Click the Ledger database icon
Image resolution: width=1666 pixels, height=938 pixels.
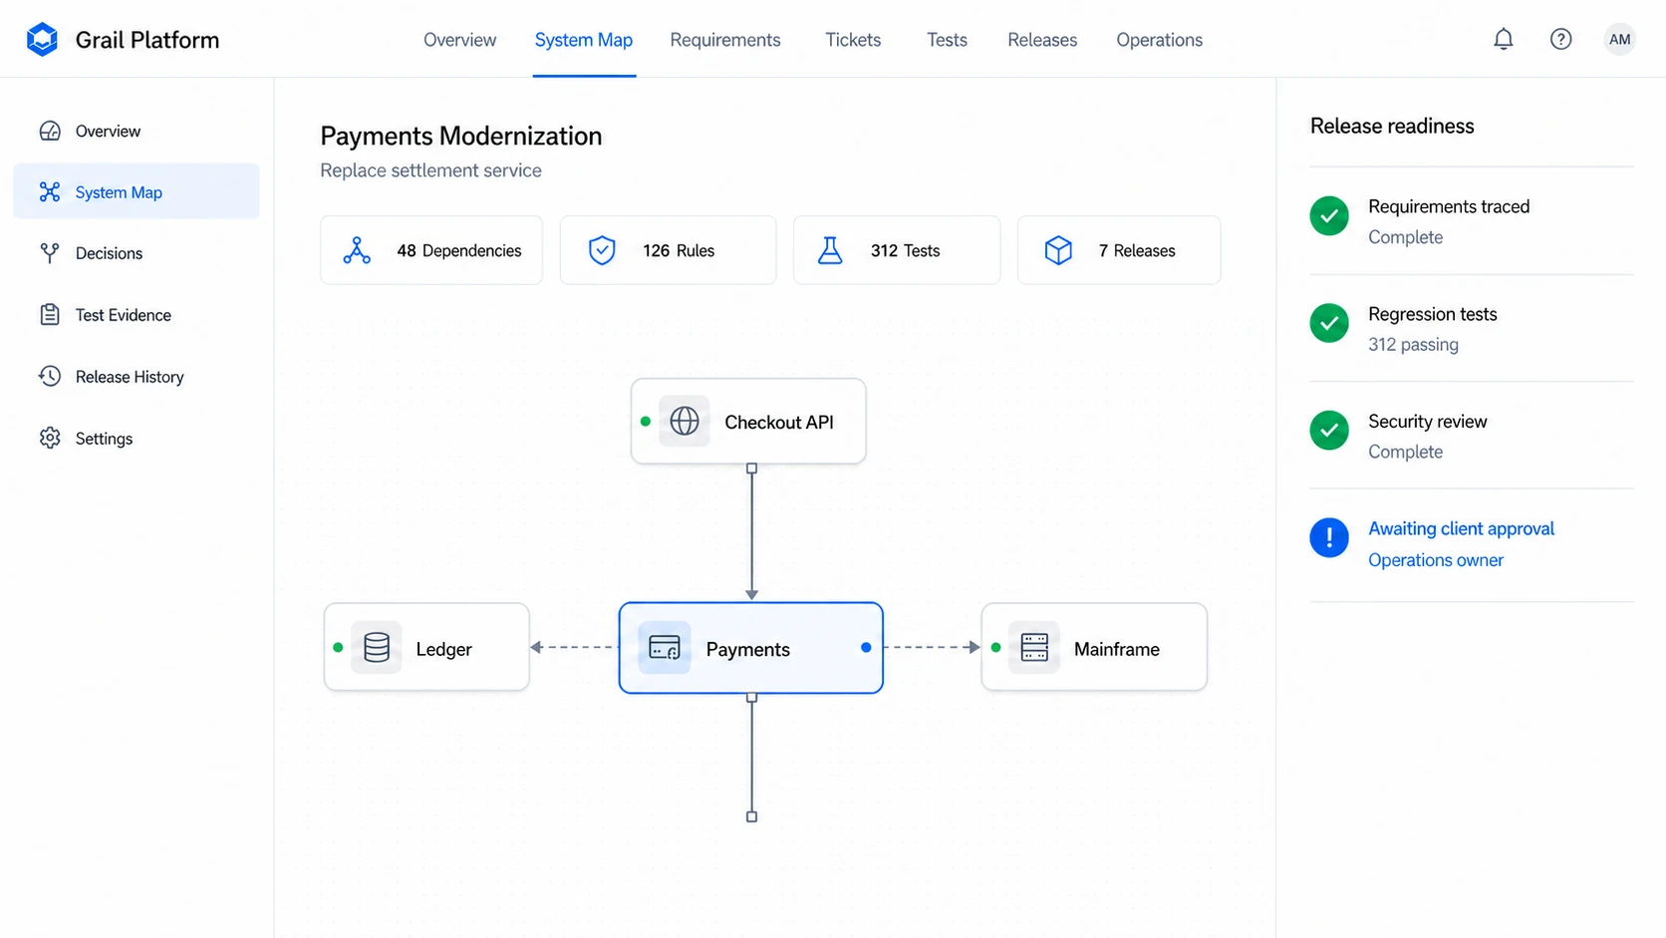click(x=377, y=648)
